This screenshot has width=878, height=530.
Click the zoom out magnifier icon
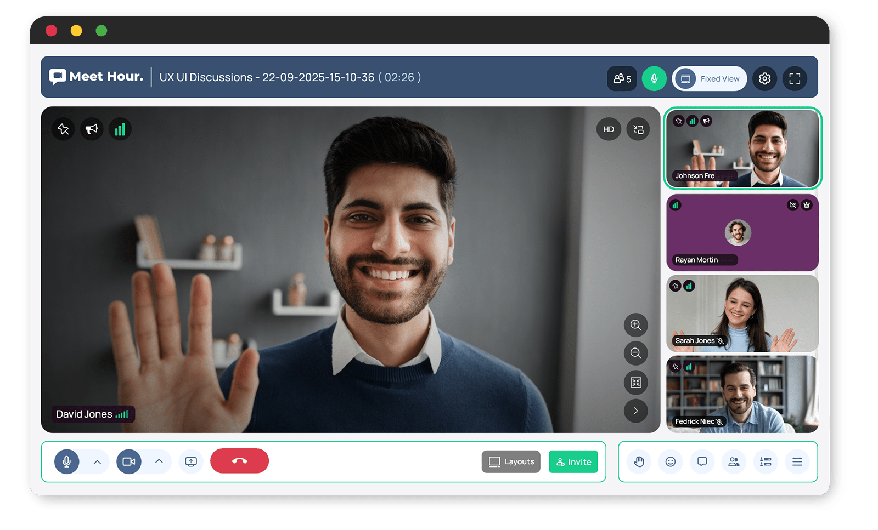coord(635,354)
